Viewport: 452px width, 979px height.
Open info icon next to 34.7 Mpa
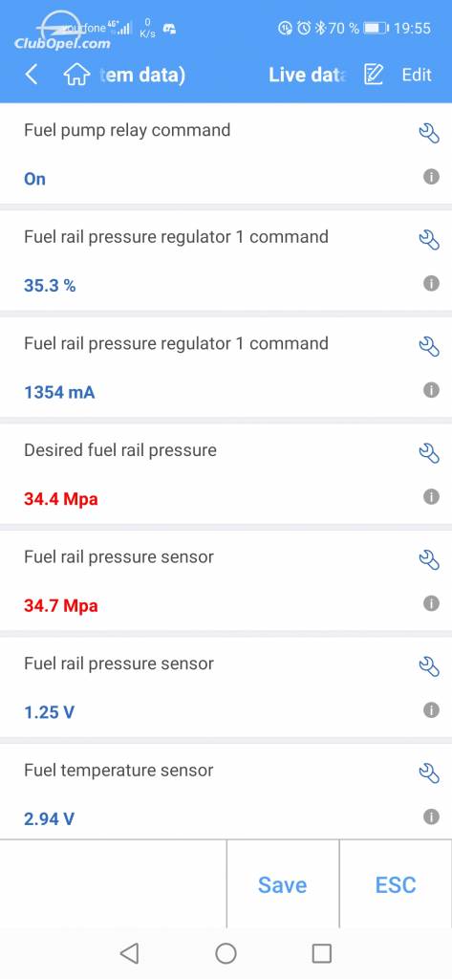431,604
